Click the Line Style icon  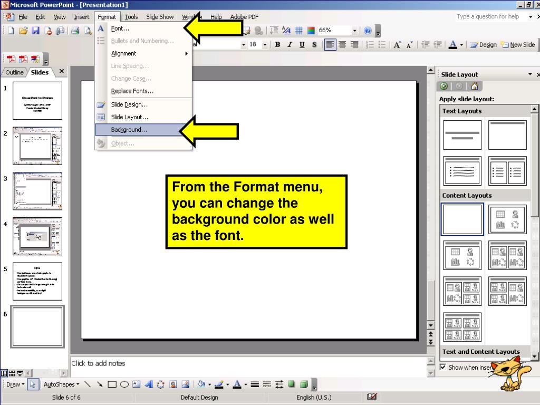coord(255,384)
